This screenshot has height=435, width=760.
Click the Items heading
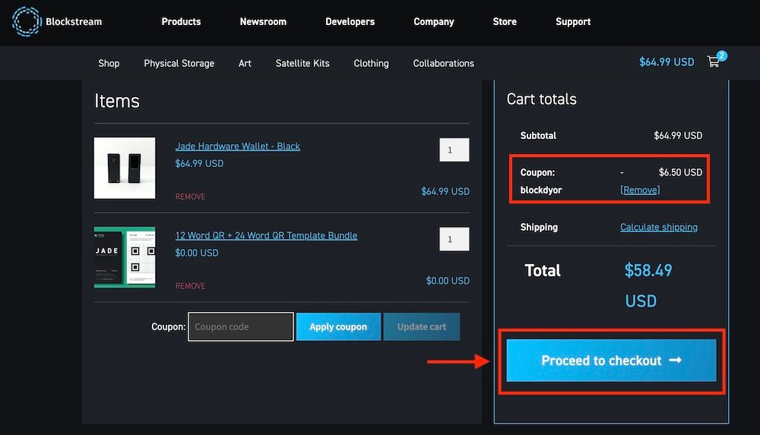click(x=117, y=101)
